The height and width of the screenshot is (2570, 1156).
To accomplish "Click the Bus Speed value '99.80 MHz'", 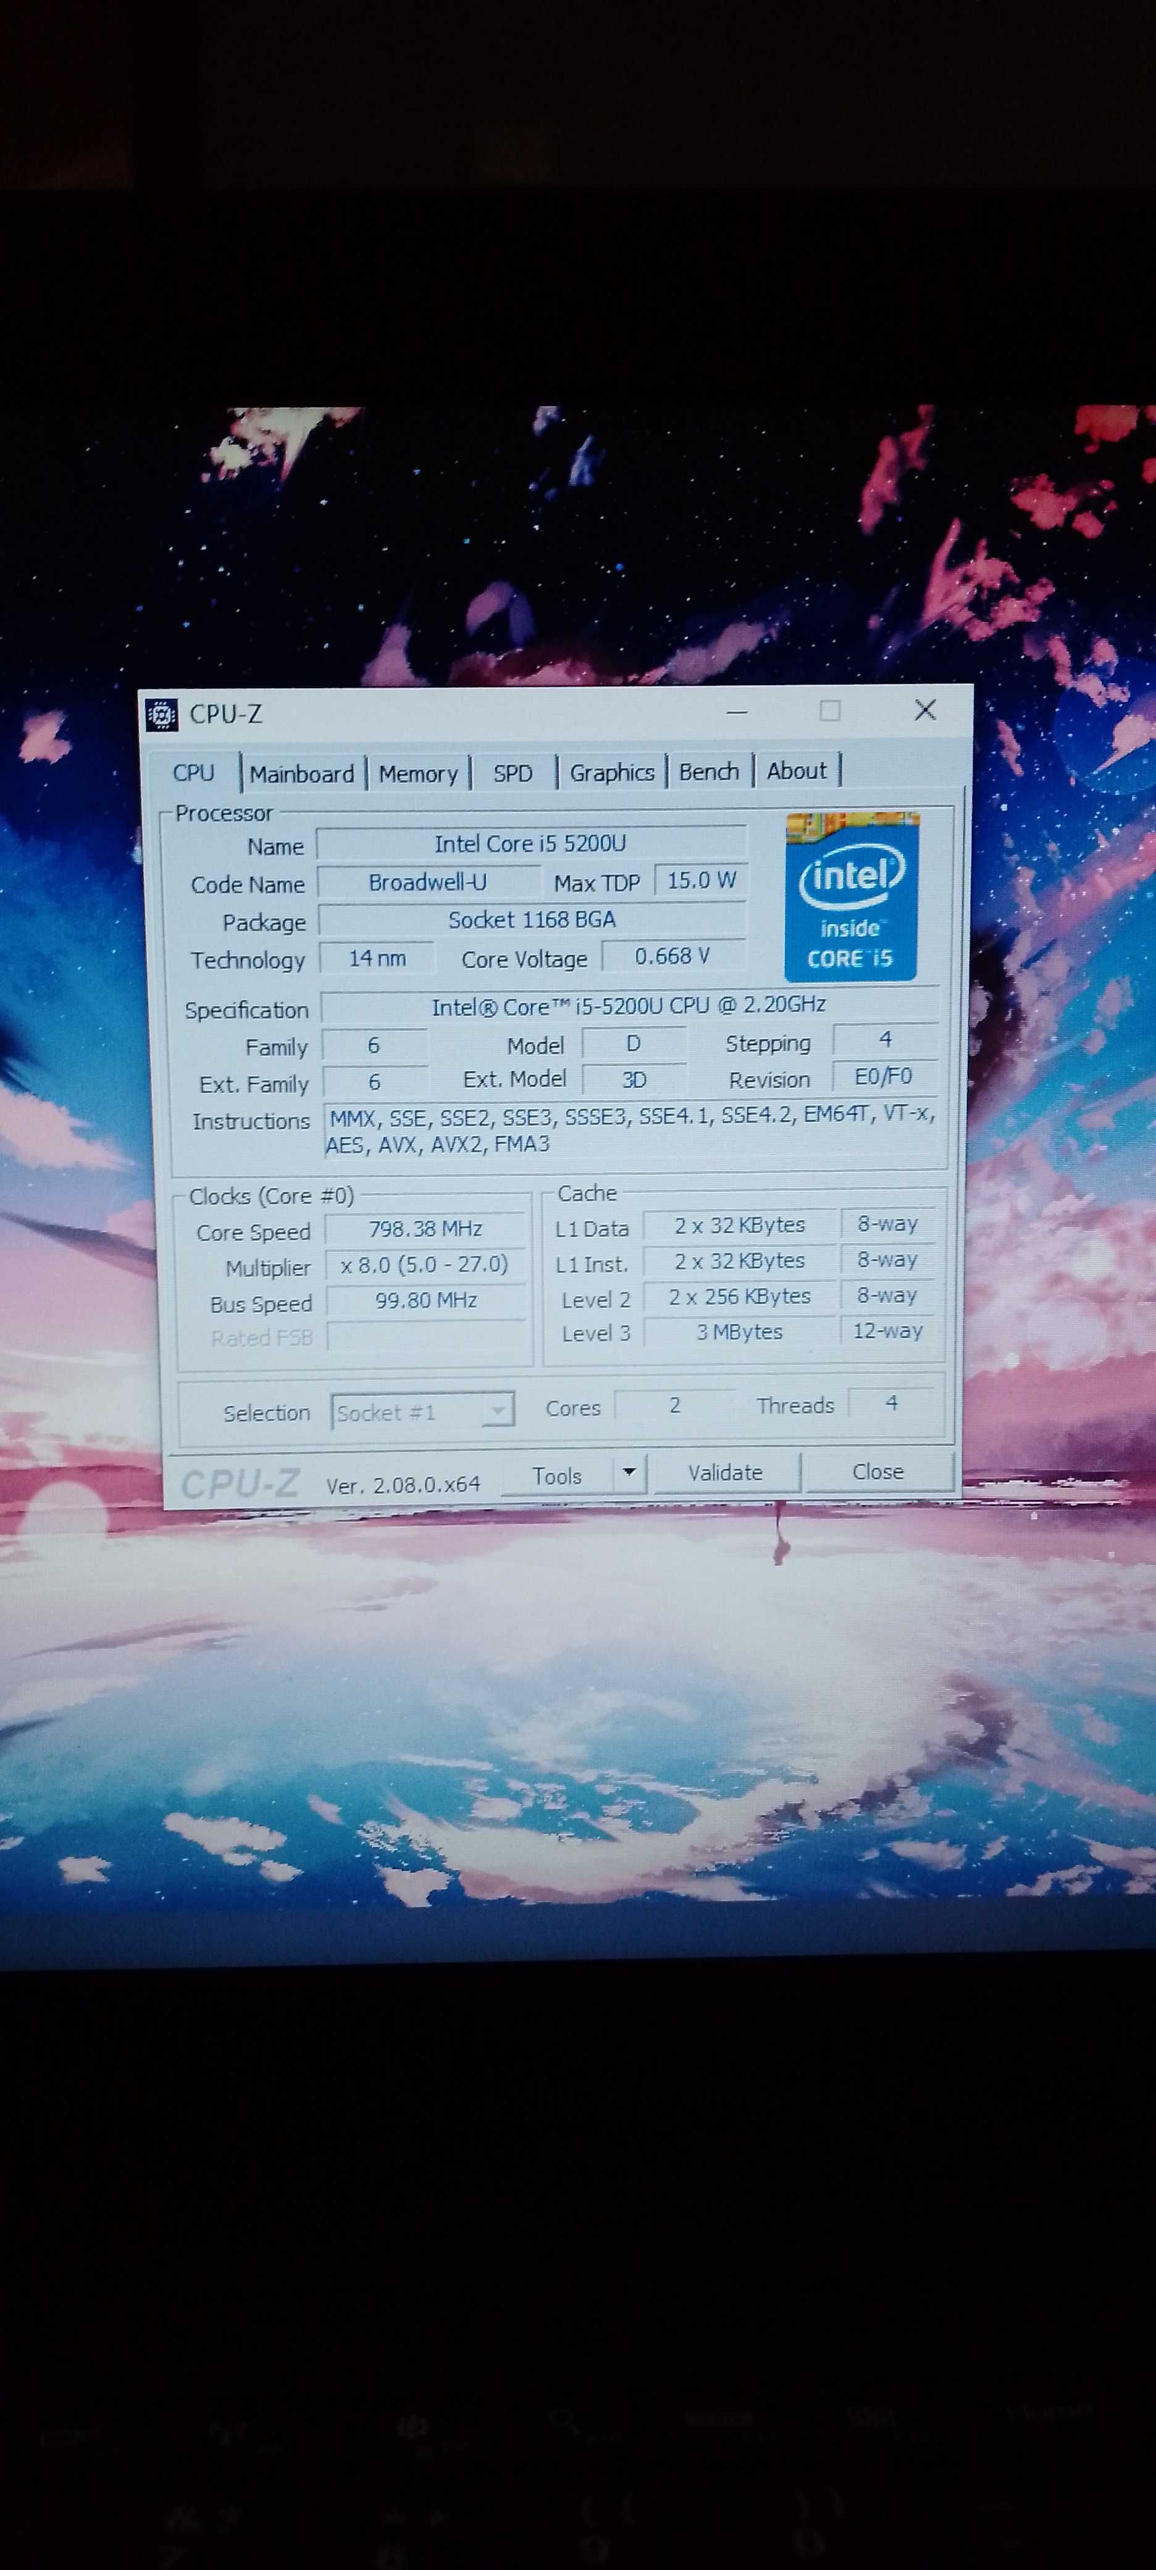I will point(426,1300).
